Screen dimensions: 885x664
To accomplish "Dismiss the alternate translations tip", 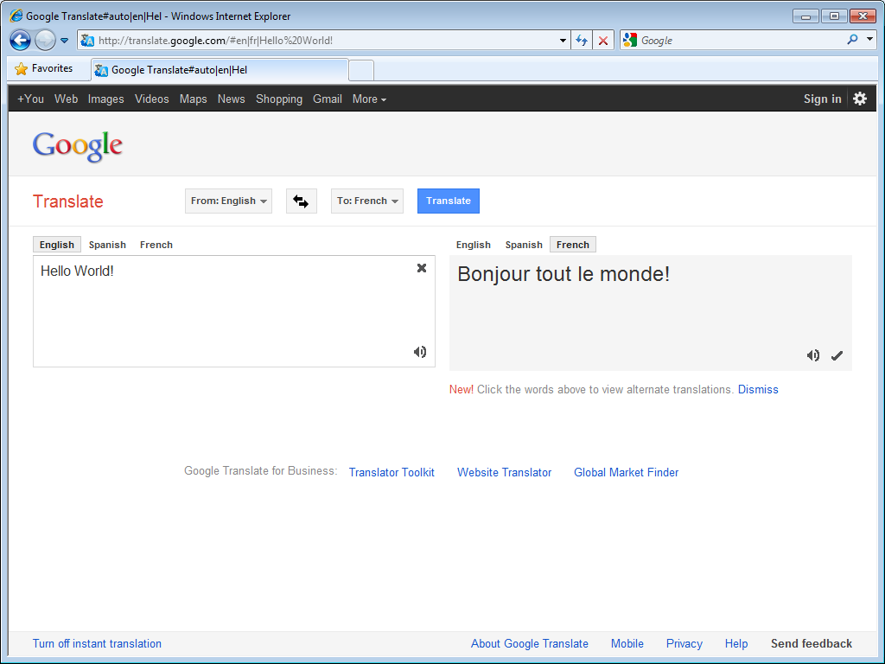I will 758,389.
